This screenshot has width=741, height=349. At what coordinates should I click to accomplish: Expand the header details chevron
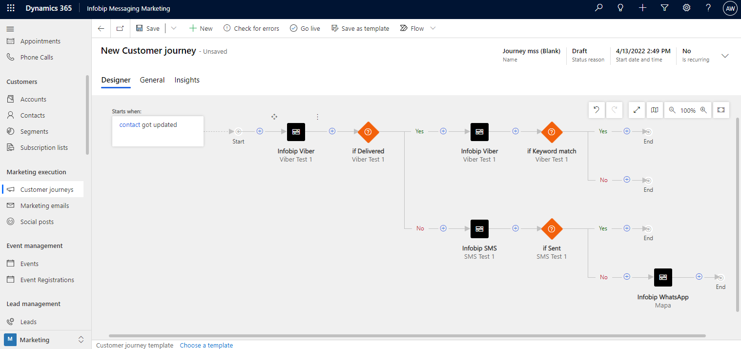[725, 56]
